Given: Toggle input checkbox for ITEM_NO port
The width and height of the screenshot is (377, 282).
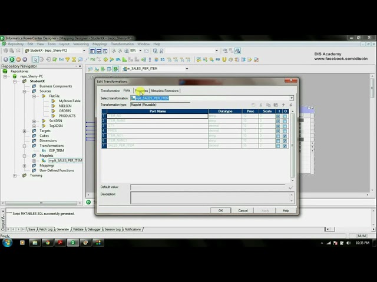Looking at the screenshot, I should click(278, 116).
